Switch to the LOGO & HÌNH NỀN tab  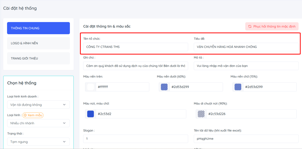point(38,43)
